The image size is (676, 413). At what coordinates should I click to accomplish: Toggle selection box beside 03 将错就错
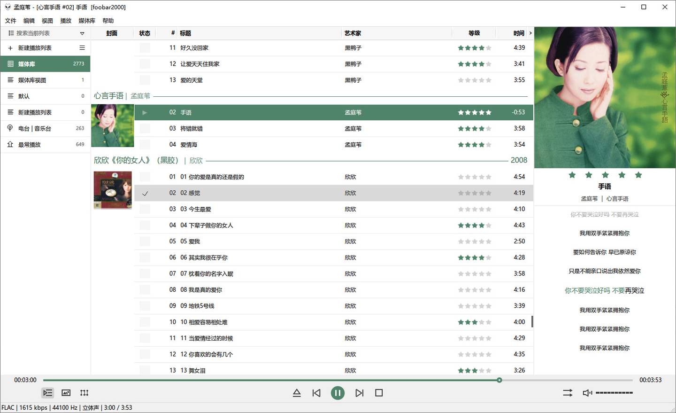point(144,128)
